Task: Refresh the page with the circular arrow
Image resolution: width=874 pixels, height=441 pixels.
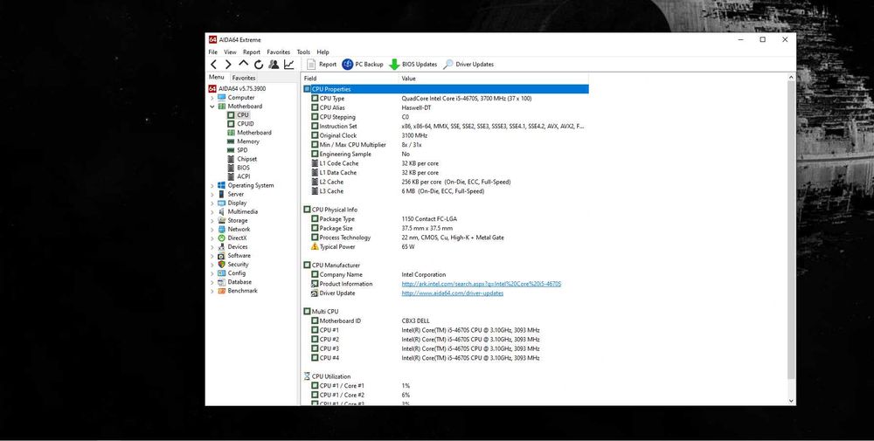Action: point(259,65)
